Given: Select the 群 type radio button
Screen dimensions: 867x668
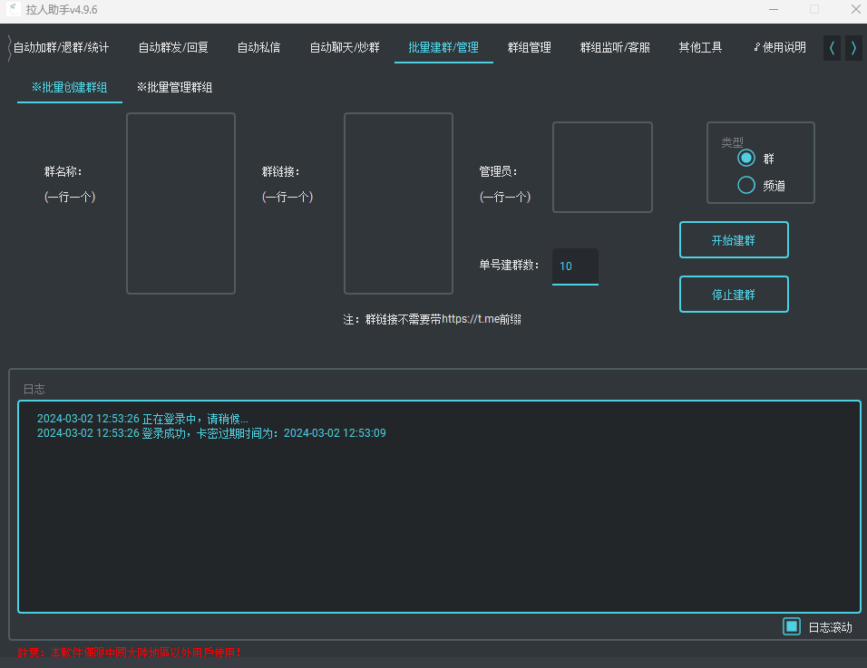Looking at the screenshot, I should click(746, 159).
